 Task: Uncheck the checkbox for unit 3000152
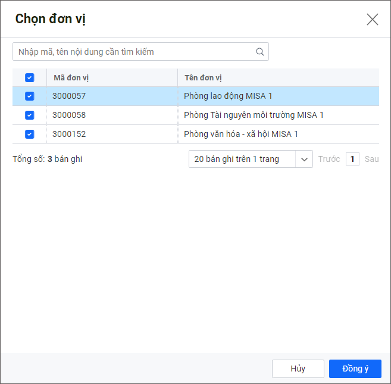click(30, 135)
